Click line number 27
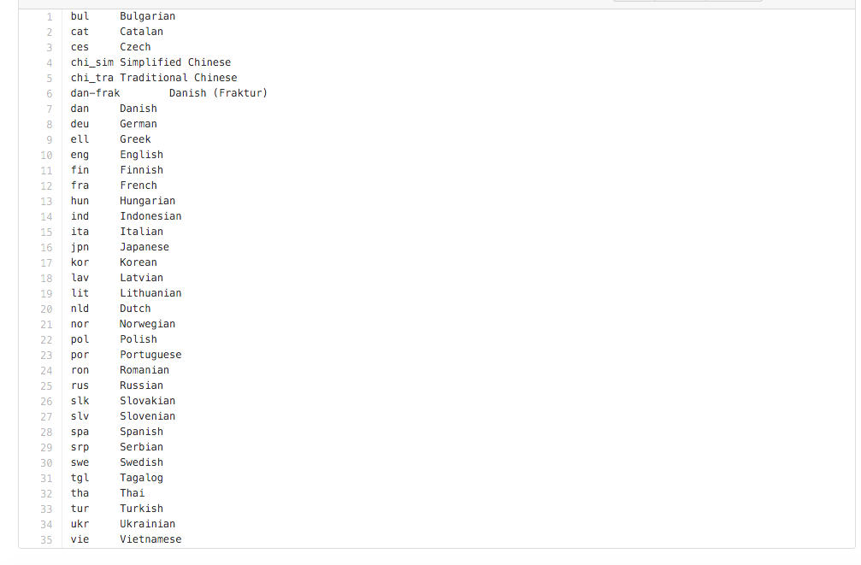The image size is (861, 565). coord(47,417)
